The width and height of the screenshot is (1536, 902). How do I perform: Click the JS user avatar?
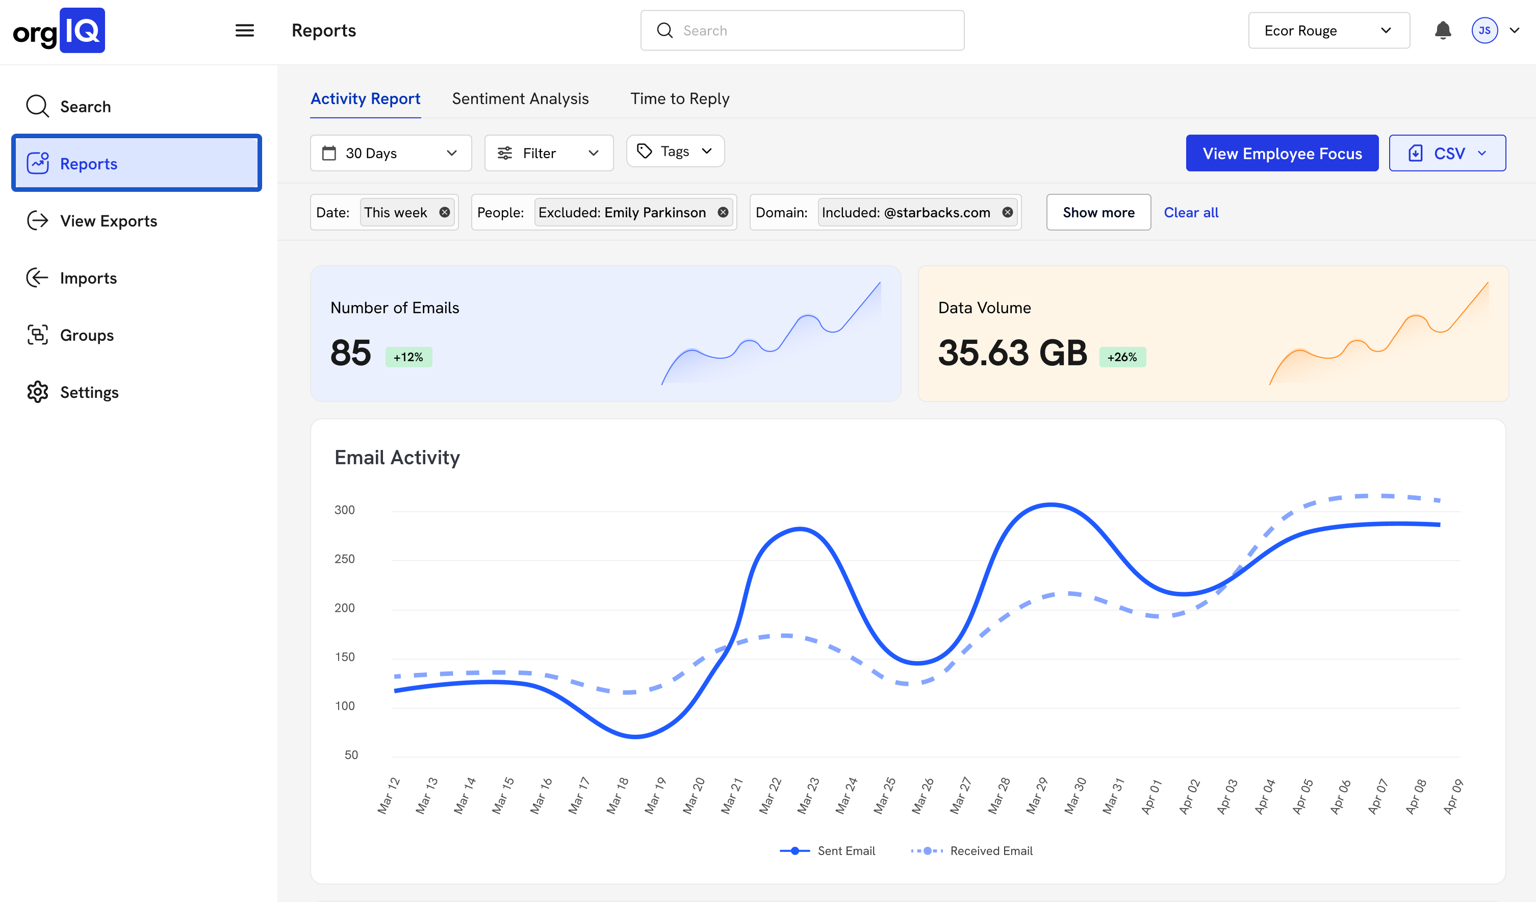(x=1484, y=31)
